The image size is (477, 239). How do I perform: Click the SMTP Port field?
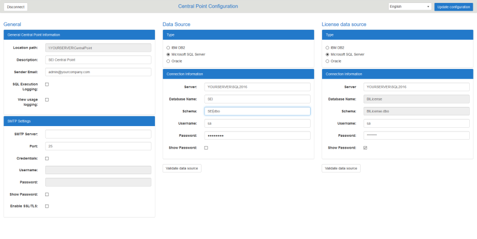pos(98,146)
